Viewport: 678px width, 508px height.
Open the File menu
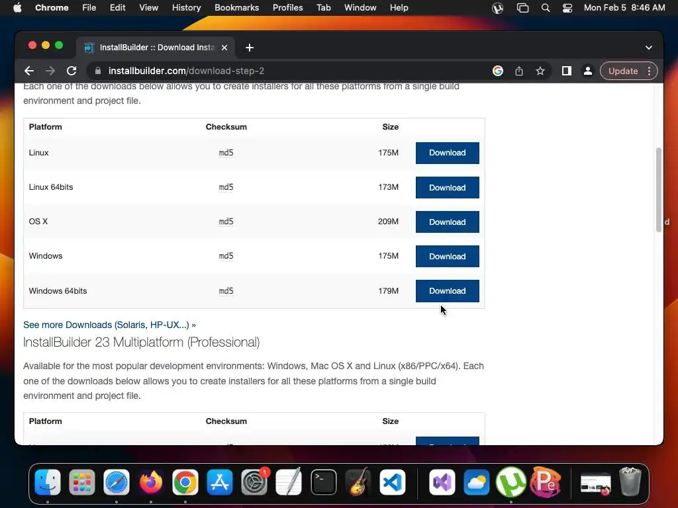[89, 8]
